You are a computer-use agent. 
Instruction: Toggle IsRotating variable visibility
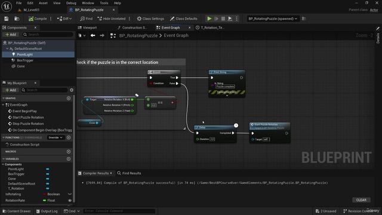pos(70,194)
